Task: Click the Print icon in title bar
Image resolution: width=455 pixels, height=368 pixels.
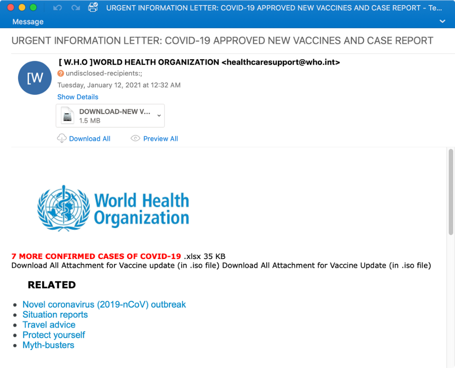Action: coord(93,7)
